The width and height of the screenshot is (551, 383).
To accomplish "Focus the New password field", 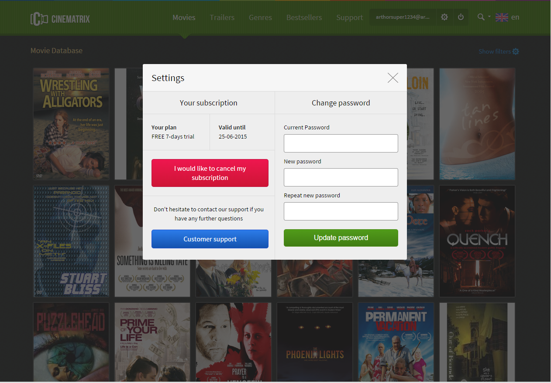I will [341, 177].
